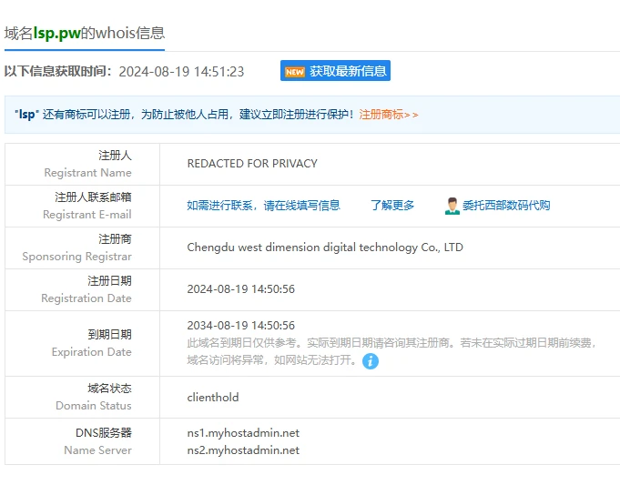Viewport: 620px width, 485px height.
Task: Open the 注册商标>> link
Action: point(389,115)
